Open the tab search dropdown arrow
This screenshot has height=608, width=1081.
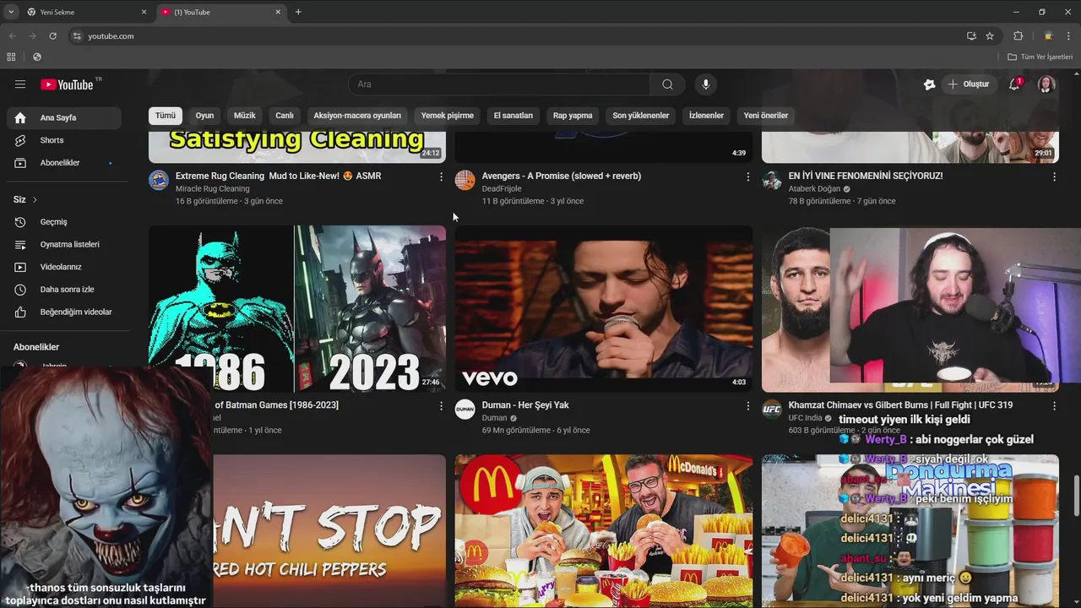coord(11,12)
